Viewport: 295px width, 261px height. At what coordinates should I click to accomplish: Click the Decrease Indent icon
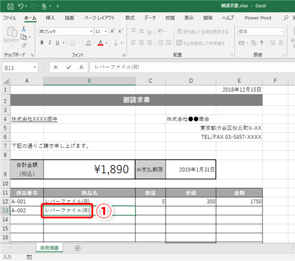(160, 43)
